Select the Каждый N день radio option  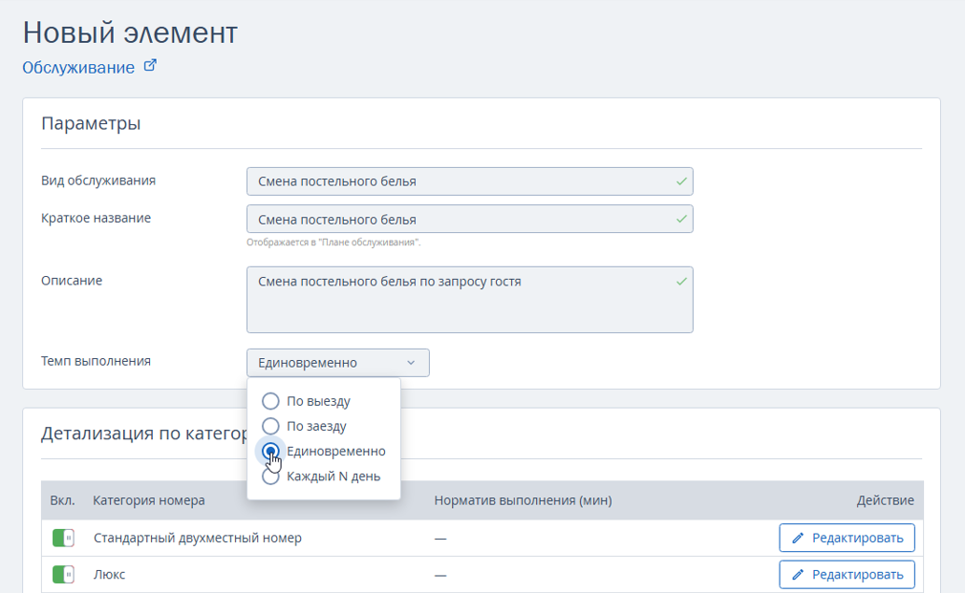[270, 477]
